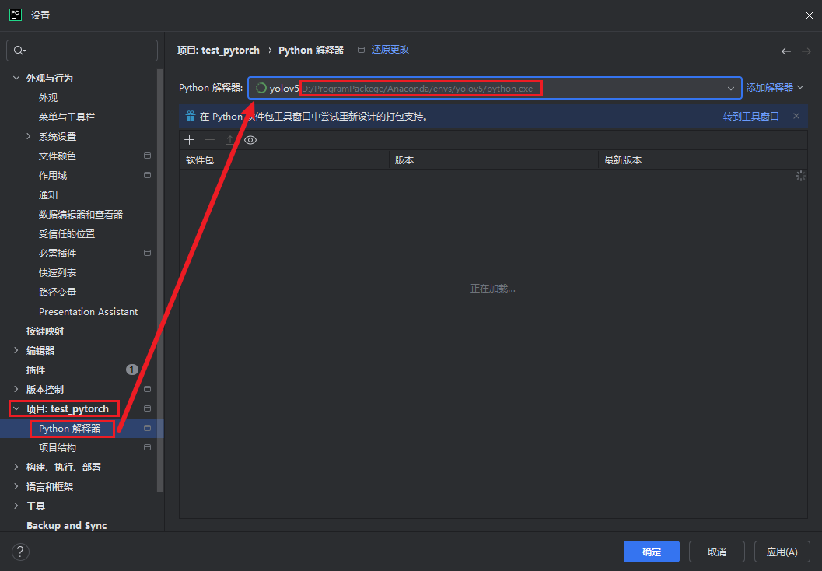
Task: Select Project Structure in the tree
Action: coord(58,447)
